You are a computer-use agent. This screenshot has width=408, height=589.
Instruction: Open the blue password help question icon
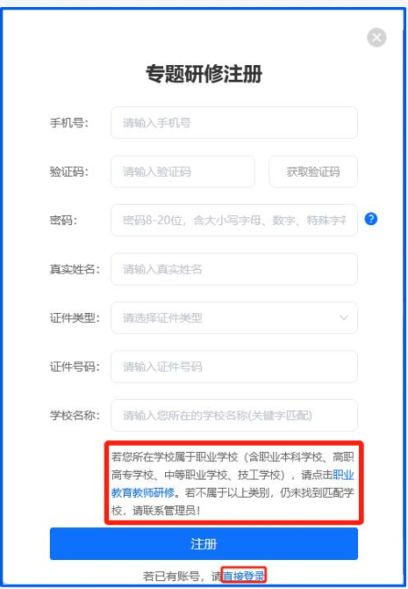(371, 219)
